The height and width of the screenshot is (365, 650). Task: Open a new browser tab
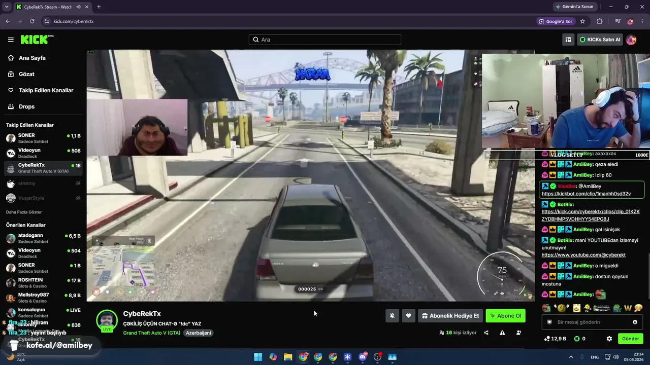click(x=99, y=7)
